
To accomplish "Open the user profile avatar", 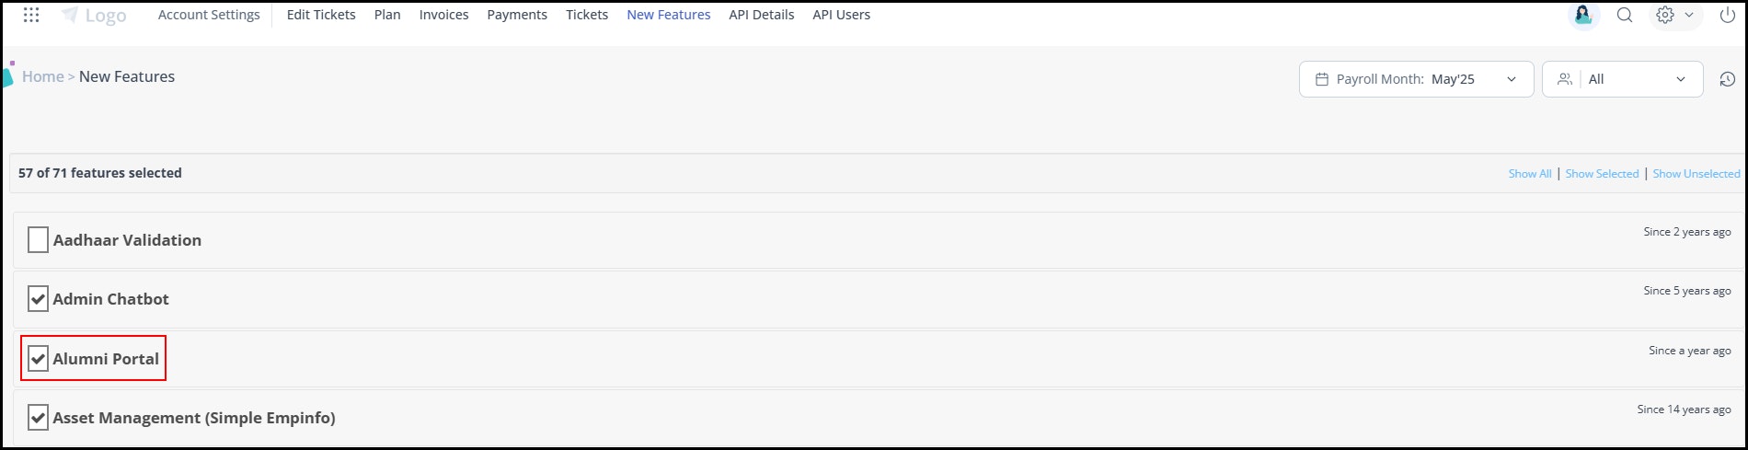I will pos(1583,15).
